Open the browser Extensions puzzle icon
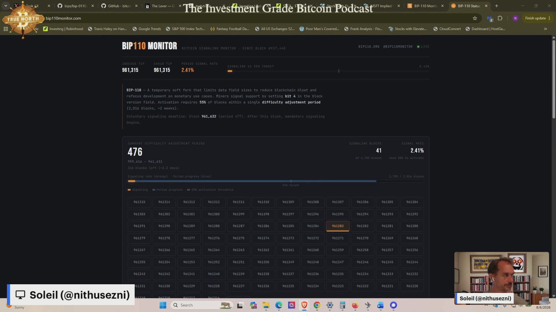556x312 pixels. 500,18
